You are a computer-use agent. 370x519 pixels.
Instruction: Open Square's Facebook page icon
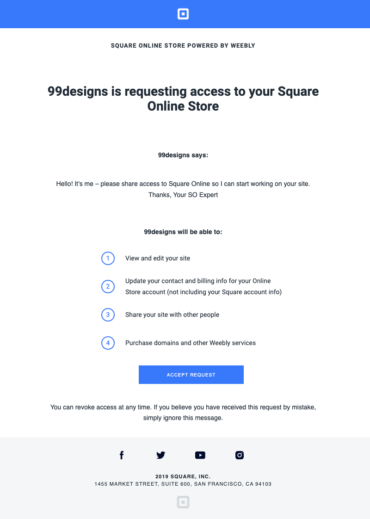point(122,455)
